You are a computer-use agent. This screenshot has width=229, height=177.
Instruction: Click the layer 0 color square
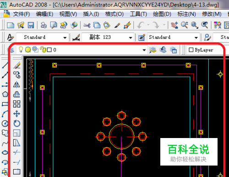tap(49, 50)
